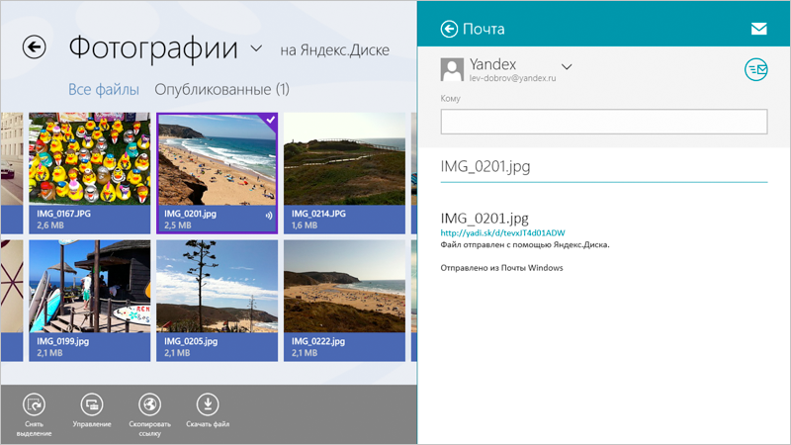This screenshot has height=445, width=791.
Task: Click the 1,6 MB size of IMG_0214.JPG
Action: click(305, 225)
